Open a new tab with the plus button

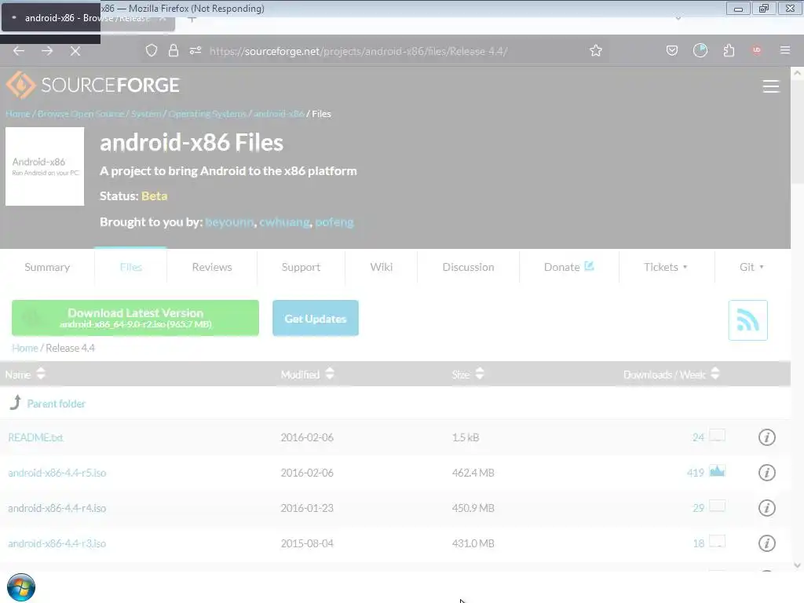192,20
